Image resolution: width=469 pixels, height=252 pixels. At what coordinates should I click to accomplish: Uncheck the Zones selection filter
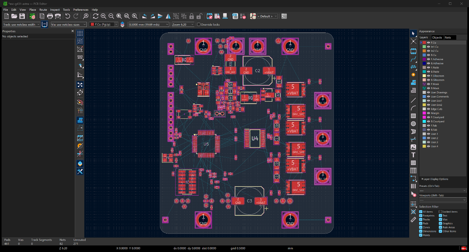[421, 227]
